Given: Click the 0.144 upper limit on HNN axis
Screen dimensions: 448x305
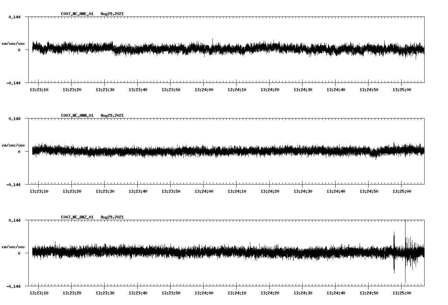Looking at the screenshot, I should pyautogui.click(x=14, y=119).
